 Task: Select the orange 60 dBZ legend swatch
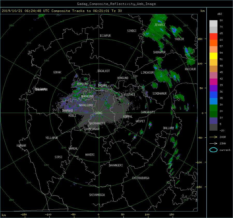tap(213, 43)
